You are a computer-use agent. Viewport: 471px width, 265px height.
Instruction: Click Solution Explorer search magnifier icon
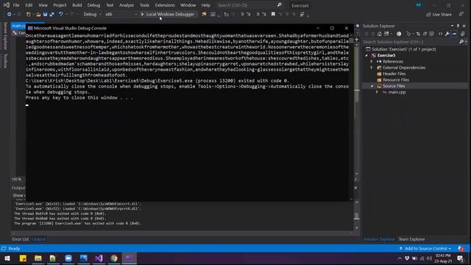click(x=461, y=42)
